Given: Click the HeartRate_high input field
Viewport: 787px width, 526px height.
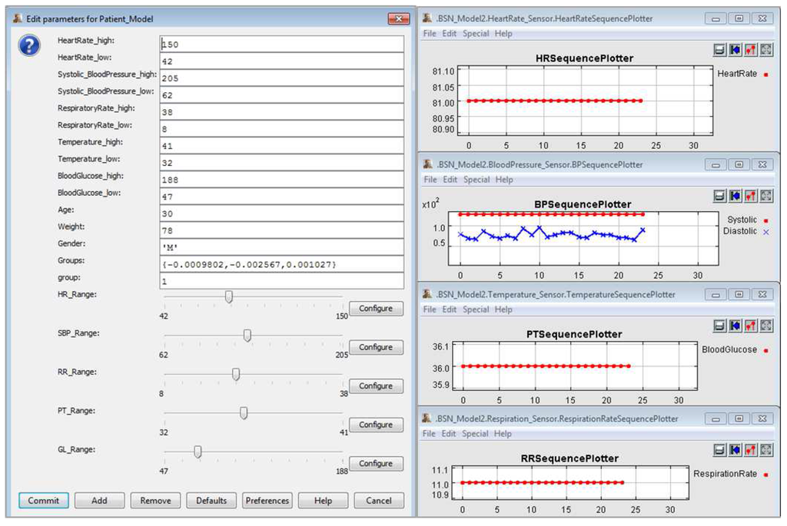Looking at the screenshot, I should point(282,45).
